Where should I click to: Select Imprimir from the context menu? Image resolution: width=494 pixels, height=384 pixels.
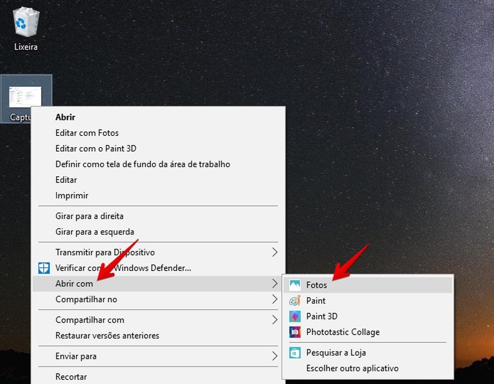coord(72,195)
